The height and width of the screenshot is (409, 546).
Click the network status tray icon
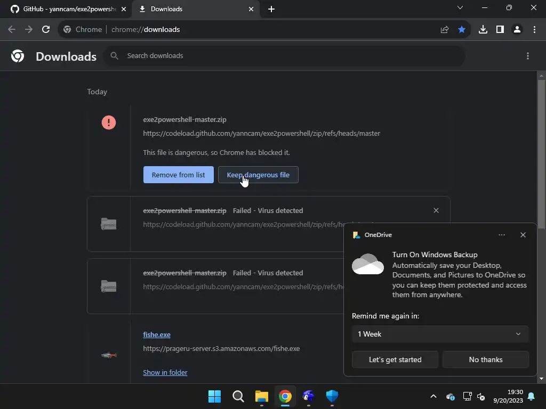467,396
